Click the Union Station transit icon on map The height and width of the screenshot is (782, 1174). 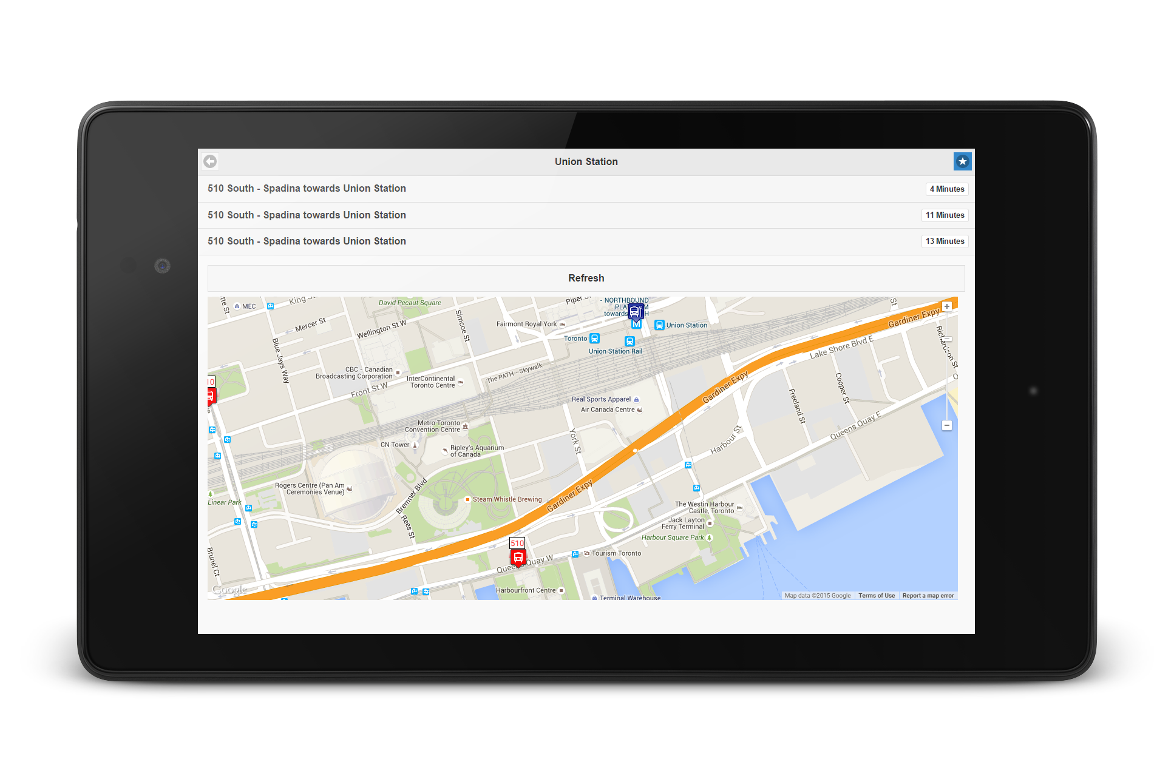click(x=659, y=325)
